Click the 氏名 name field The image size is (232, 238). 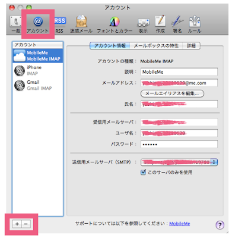pyautogui.click(x=179, y=104)
